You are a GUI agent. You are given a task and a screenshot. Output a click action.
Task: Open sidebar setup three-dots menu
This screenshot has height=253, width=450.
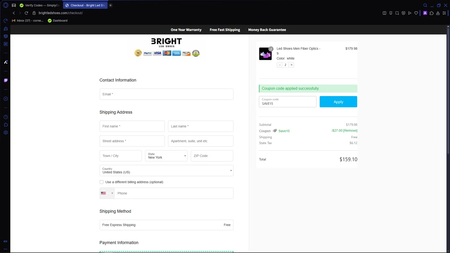coord(5,249)
